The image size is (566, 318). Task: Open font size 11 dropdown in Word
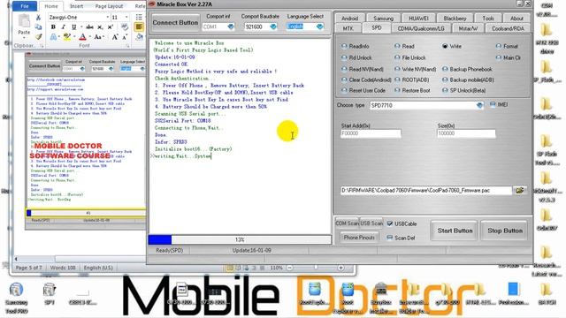pyautogui.click(x=126, y=18)
